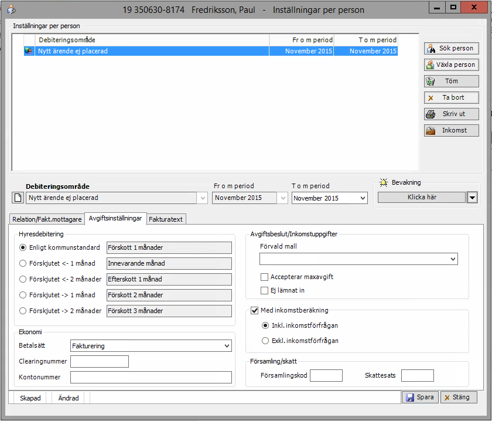Select the Avgiftsinställningar tab
This screenshot has width=492, height=421.
coord(115,218)
